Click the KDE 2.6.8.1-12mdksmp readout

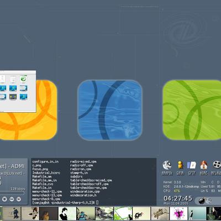tap(181, 187)
